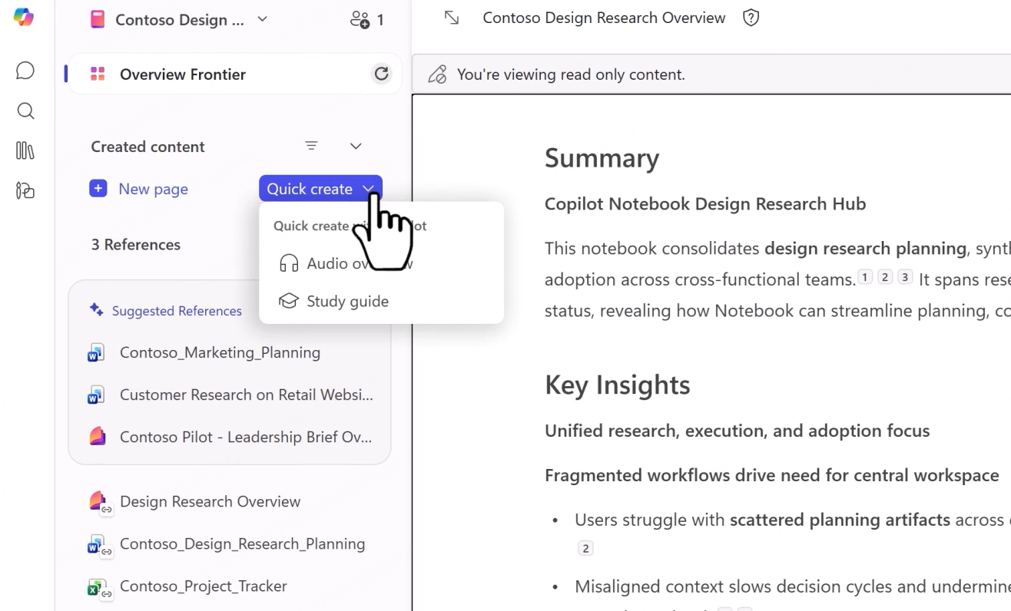
Task: Select Study guide from Quick create menu
Action: tap(381, 301)
